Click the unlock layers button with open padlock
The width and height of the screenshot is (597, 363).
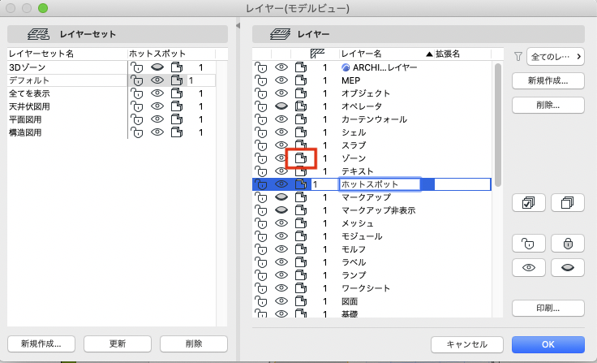[x=529, y=244]
